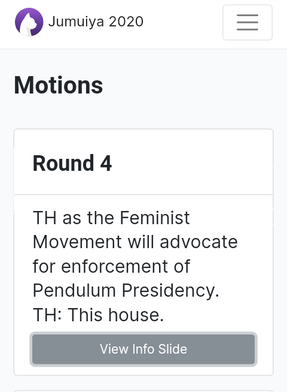Click "2020" in the navbar title

126,22
